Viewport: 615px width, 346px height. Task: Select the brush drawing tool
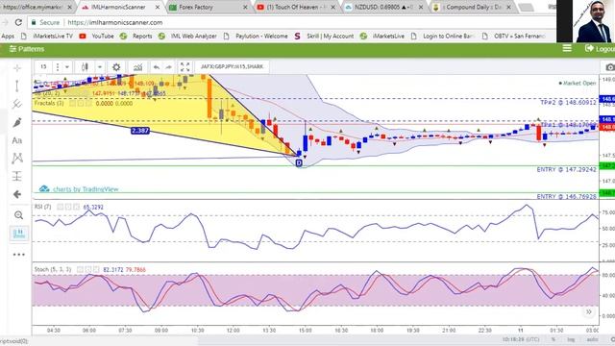point(17,122)
